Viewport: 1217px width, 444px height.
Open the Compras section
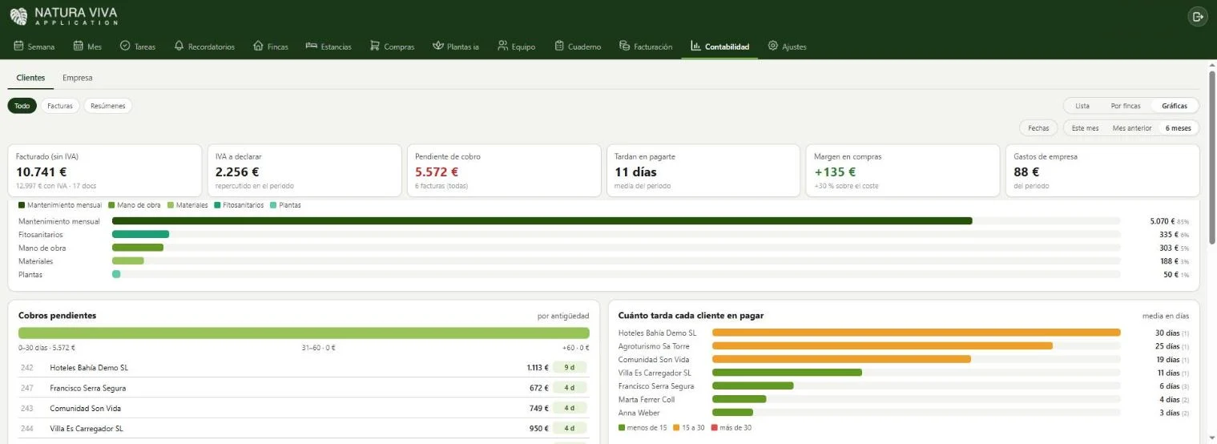tap(392, 46)
